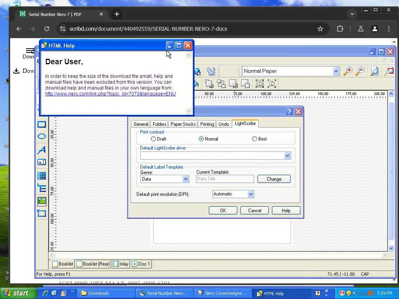Screen dimensions: 399x299
Task: Select Draft print contrast
Action: (x=153, y=139)
